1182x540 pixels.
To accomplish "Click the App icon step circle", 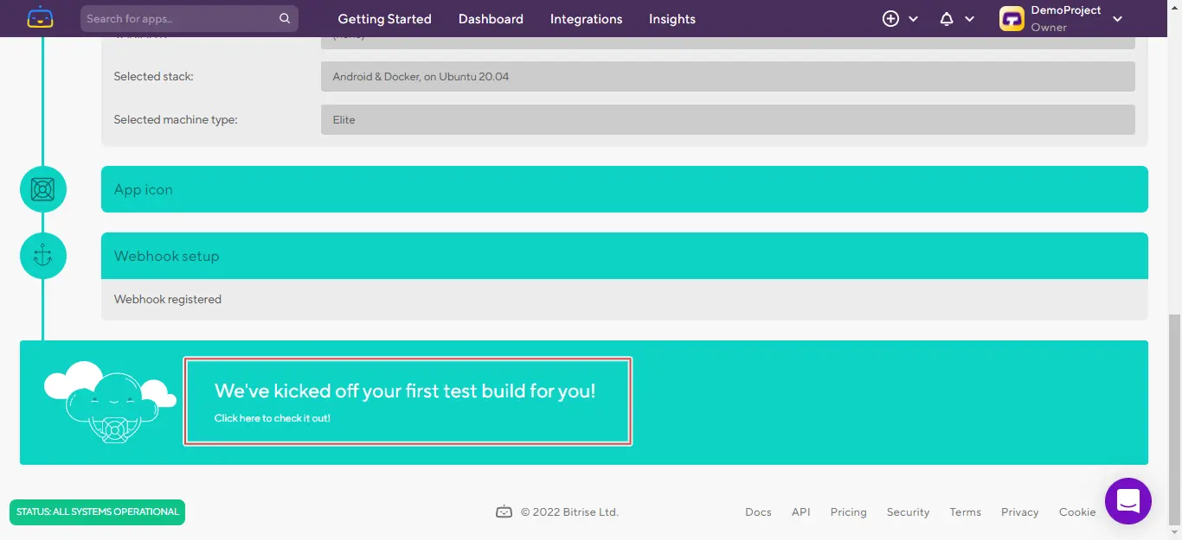I will coord(43,189).
